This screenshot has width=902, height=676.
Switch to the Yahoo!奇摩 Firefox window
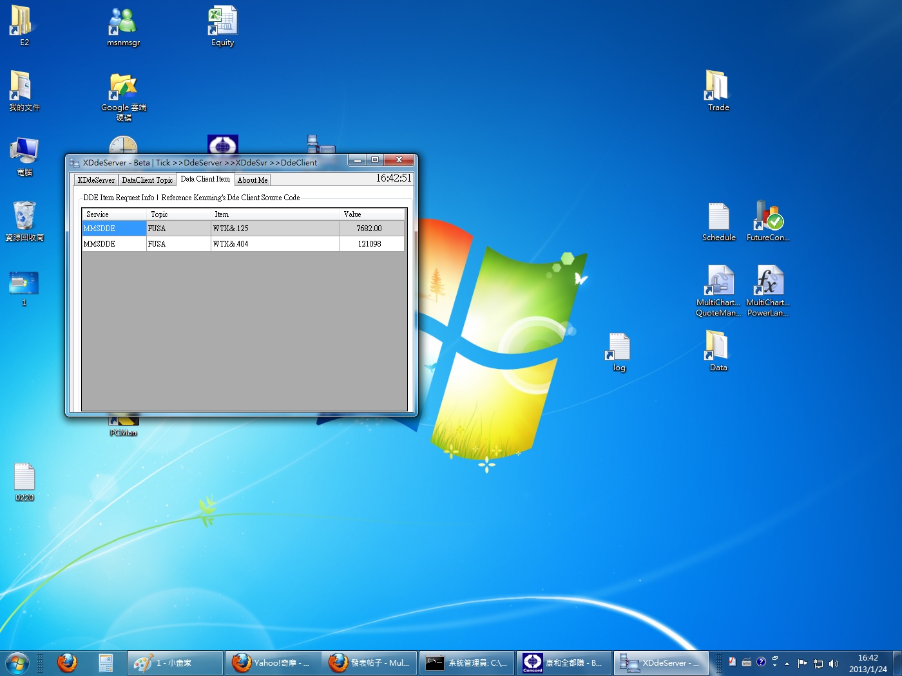coord(273,662)
